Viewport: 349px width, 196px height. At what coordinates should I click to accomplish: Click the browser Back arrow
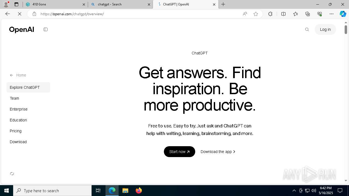[x=8, y=14]
